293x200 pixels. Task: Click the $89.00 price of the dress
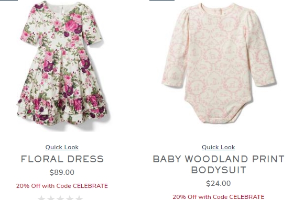click(62, 172)
